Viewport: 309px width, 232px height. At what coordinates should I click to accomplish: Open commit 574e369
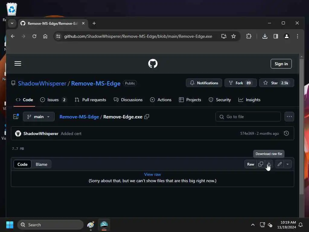(x=247, y=134)
